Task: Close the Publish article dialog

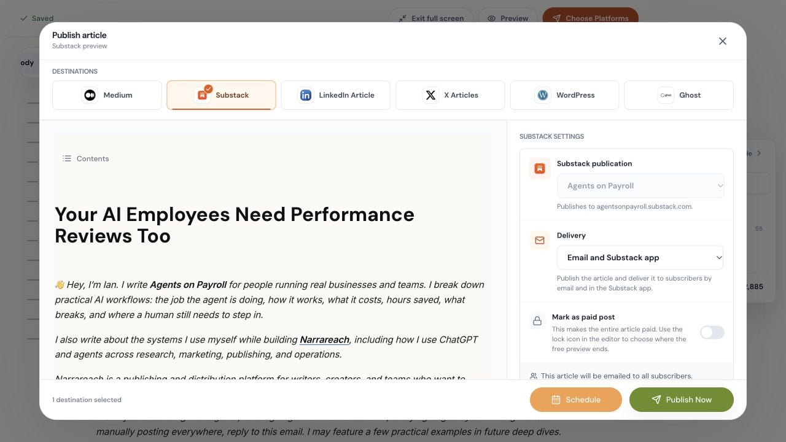Action: click(723, 41)
